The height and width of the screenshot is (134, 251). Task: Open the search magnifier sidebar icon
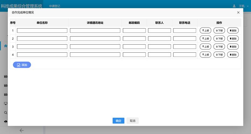6,113
